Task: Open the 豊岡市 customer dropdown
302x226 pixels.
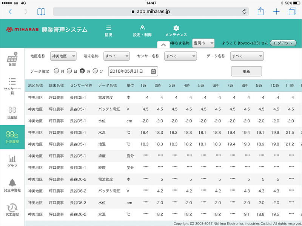Action: pyautogui.click(x=203, y=43)
